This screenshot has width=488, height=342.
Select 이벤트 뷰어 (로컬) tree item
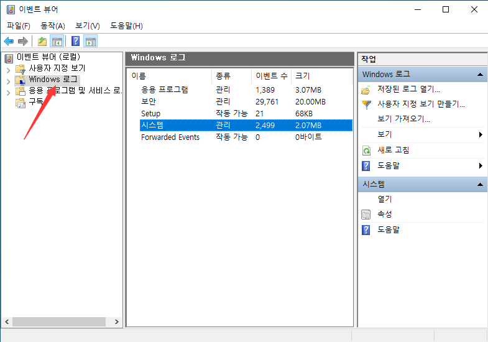tap(48, 57)
